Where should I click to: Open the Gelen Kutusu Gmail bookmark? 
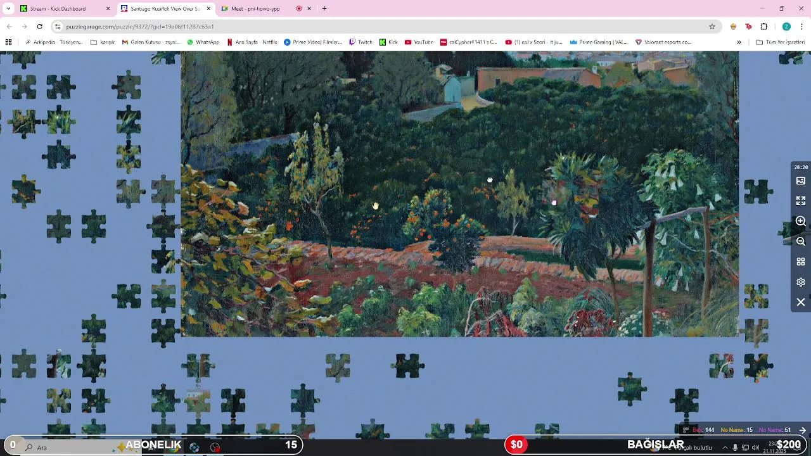(x=151, y=42)
